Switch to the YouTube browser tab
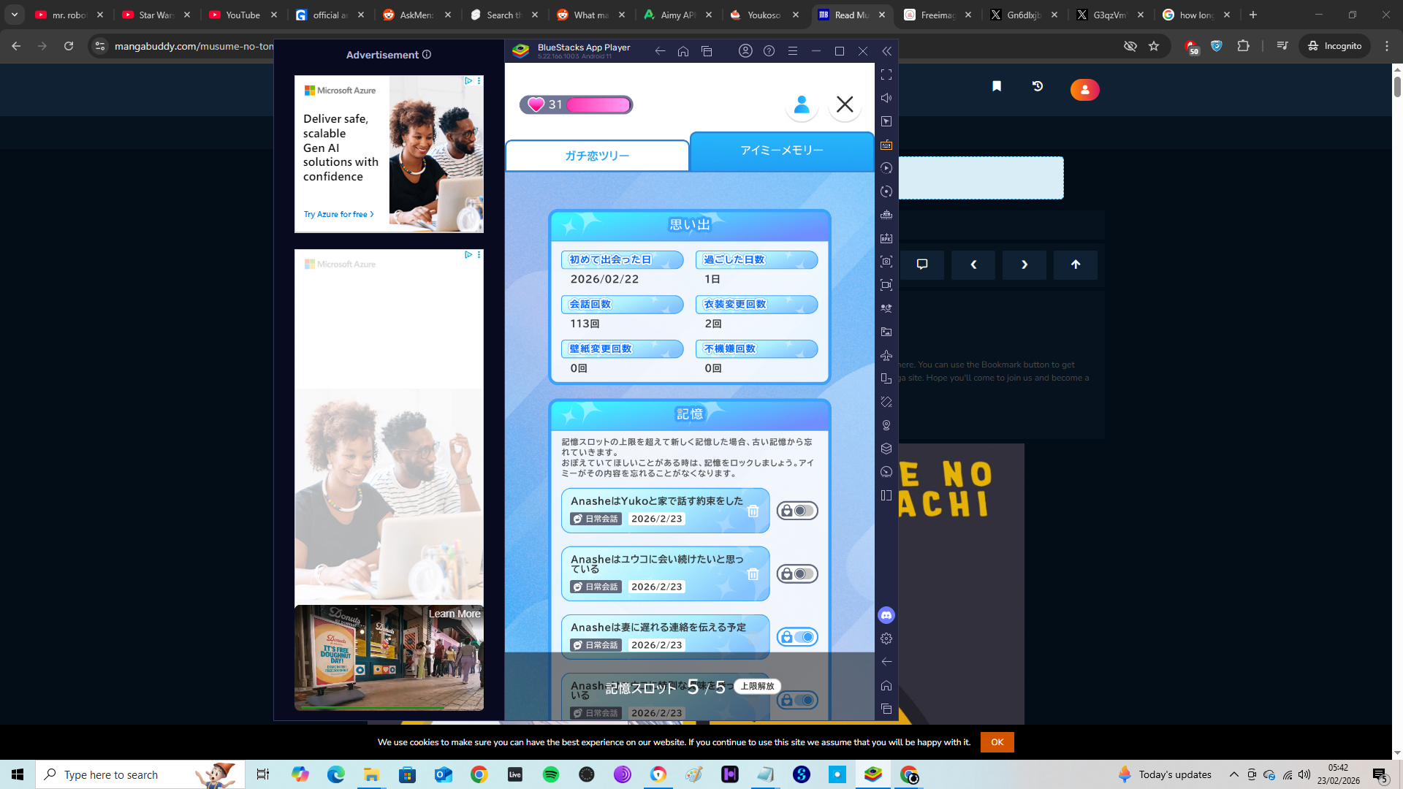The width and height of the screenshot is (1403, 789). click(243, 15)
